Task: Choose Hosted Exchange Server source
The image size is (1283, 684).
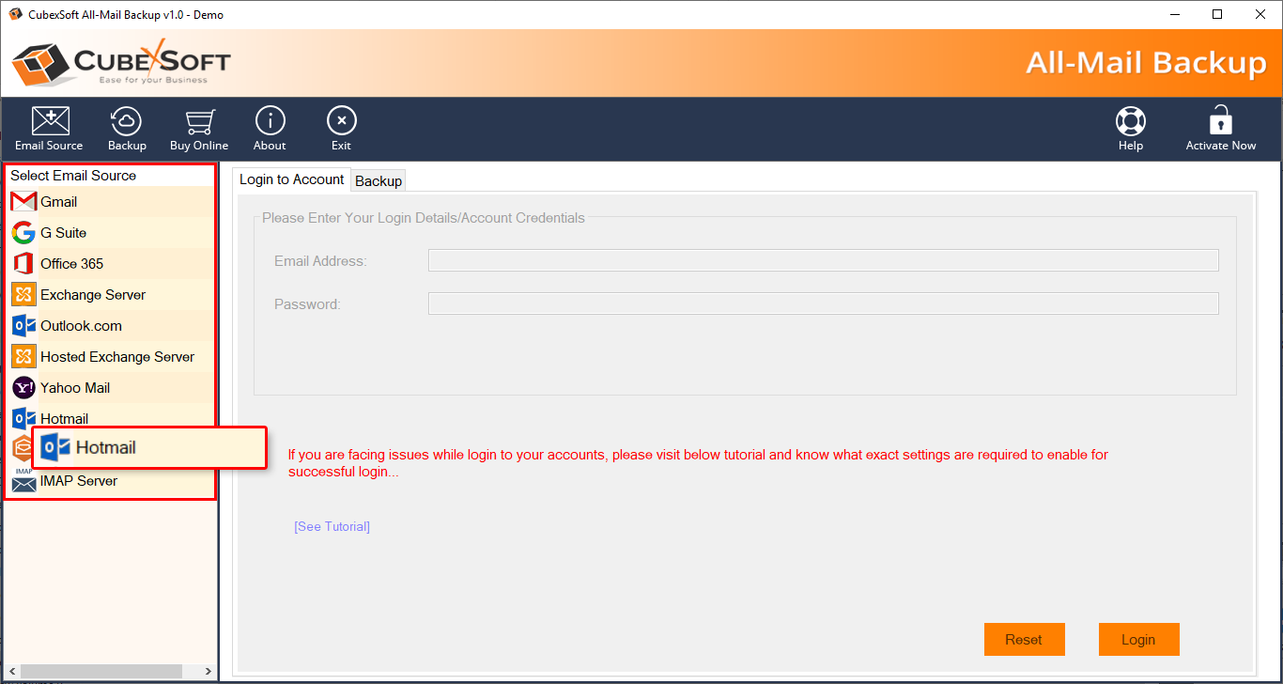Action: (x=111, y=357)
